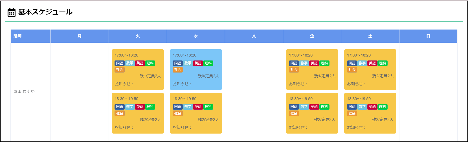
Task: Click the 国語 tag in Tuesday 17:00 card
Action: pyautogui.click(x=120, y=63)
